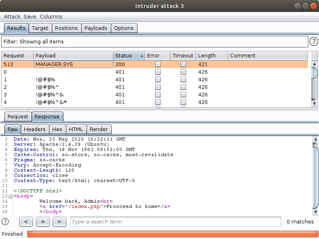
Task: Click the + search options button
Action: click(x=43, y=221)
